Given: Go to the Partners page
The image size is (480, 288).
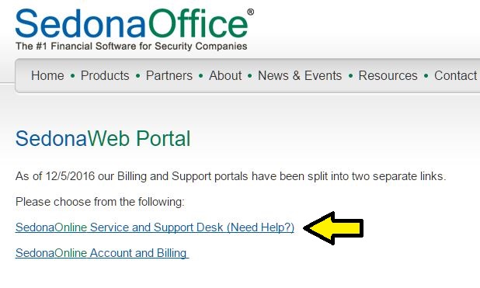Looking at the screenshot, I should pyautogui.click(x=169, y=75).
